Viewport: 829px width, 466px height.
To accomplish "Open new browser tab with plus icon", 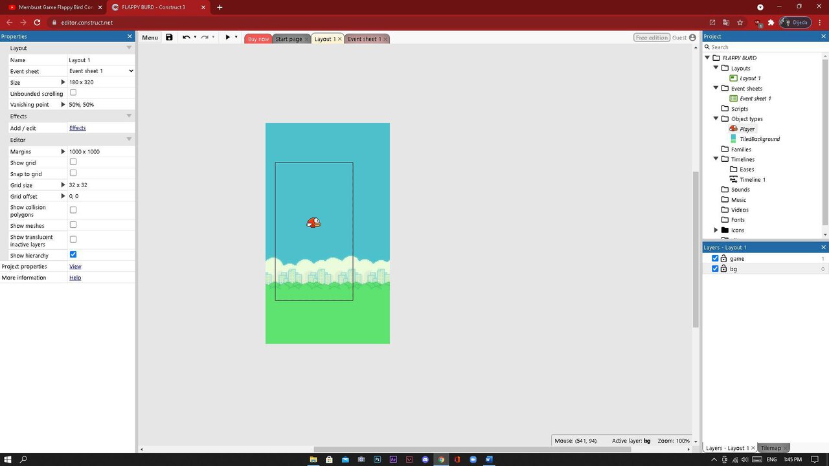I will 220,7.
